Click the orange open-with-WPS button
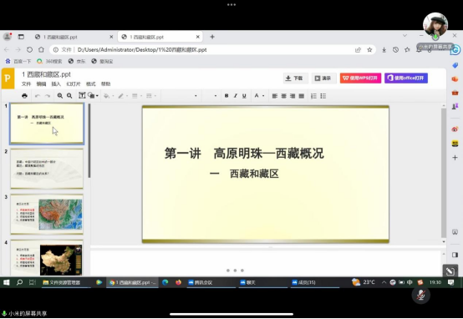 360,78
